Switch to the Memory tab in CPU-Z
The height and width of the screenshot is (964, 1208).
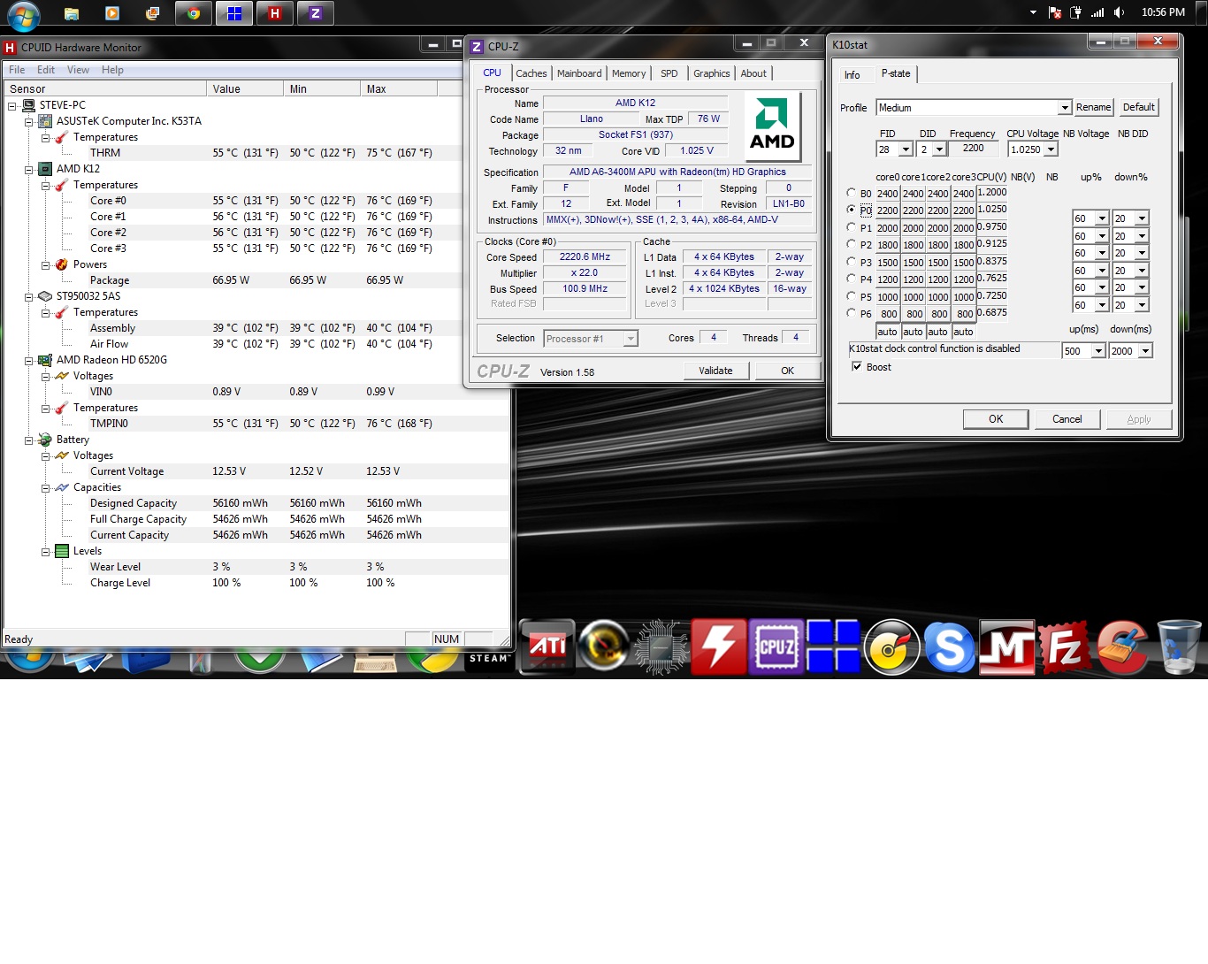(629, 73)
